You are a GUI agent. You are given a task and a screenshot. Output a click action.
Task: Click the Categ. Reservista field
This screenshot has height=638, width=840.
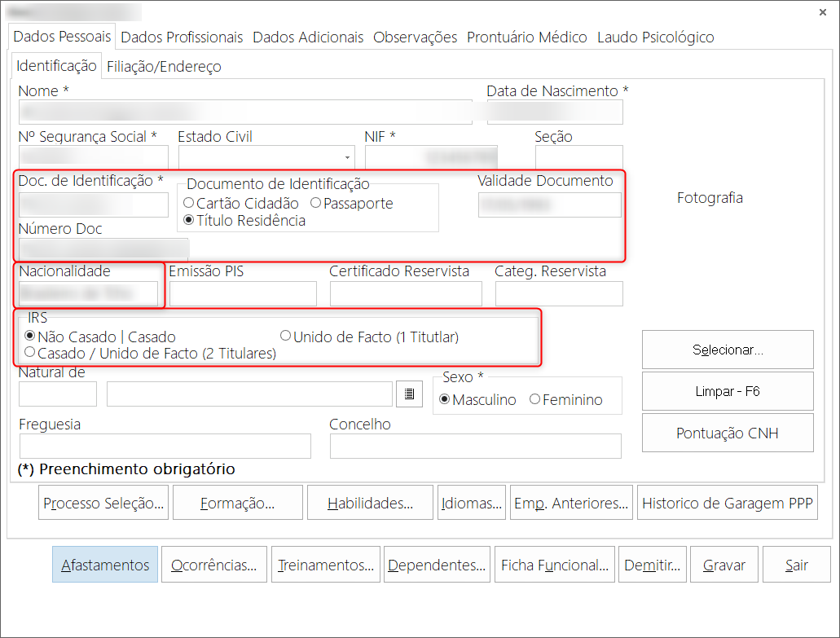click(x=559, y=293)
